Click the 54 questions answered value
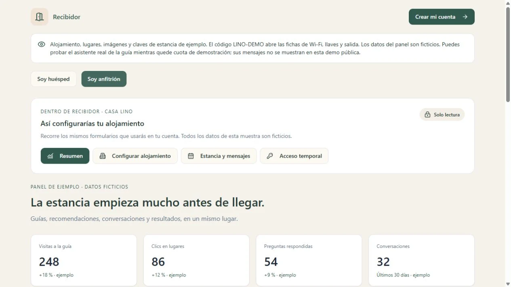 tap(271, 262)
